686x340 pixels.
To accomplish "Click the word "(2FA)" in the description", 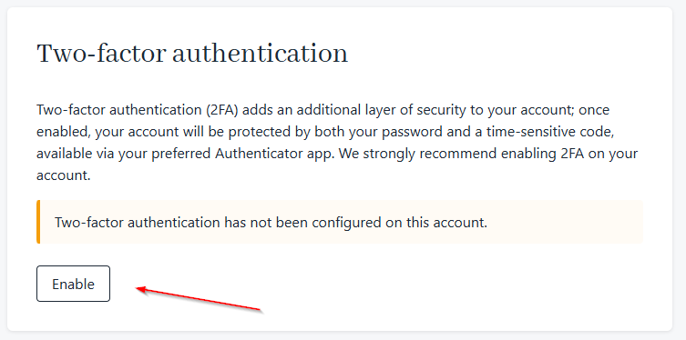I will pyautogui.click(x=222, y=110).
